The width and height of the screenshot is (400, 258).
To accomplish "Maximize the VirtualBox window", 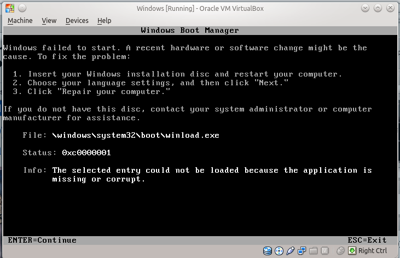I will click(x=378, y=8).
